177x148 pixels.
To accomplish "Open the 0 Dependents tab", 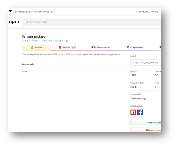I will [x=135, y=48].
